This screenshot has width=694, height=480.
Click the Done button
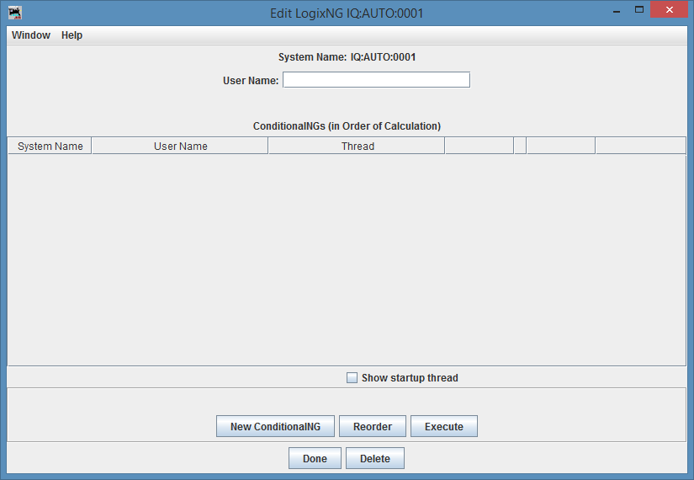click(x=315, y=458)
